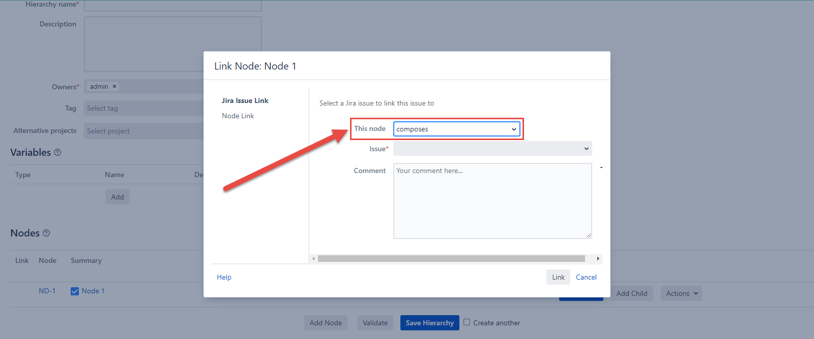Image resolution: width=814 pixels, height=339 pixels.
Task: Type in the Comment text area
Action: (492, 201)
